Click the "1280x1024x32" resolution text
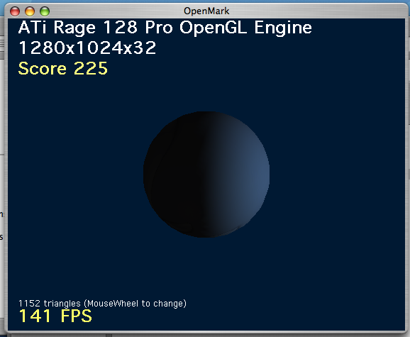 click(x=87, y=48)
